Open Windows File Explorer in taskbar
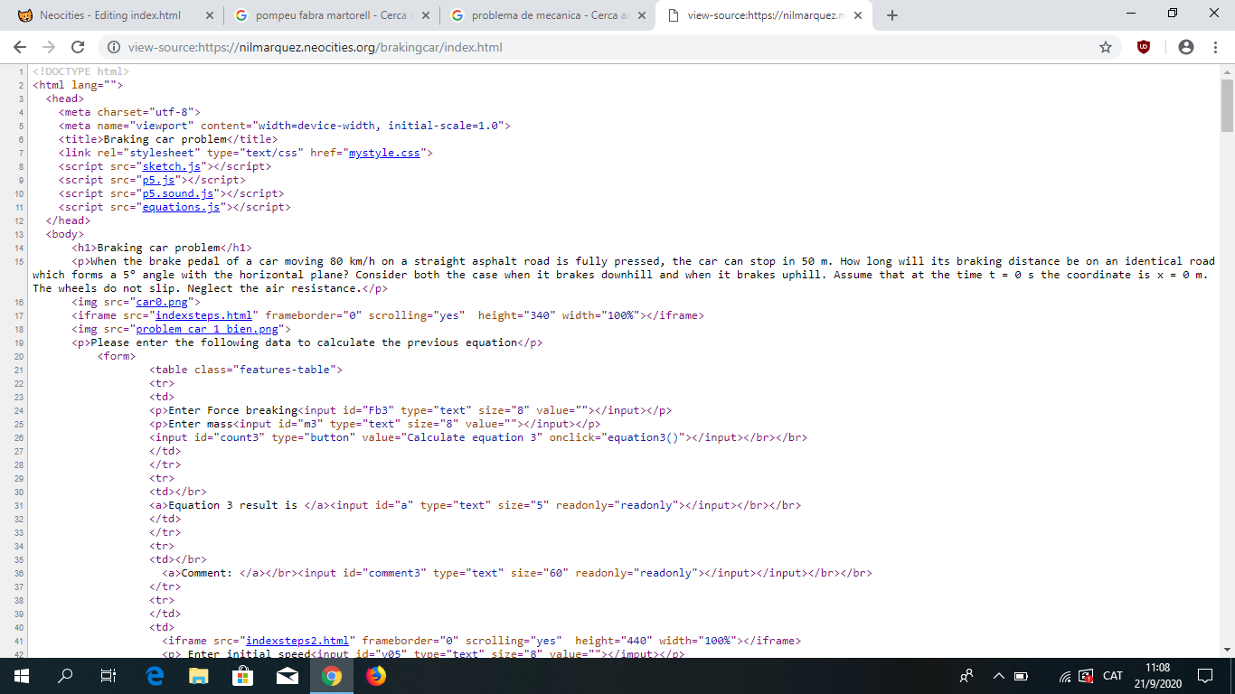This screenshot has width=1235, height=694. 199,676
